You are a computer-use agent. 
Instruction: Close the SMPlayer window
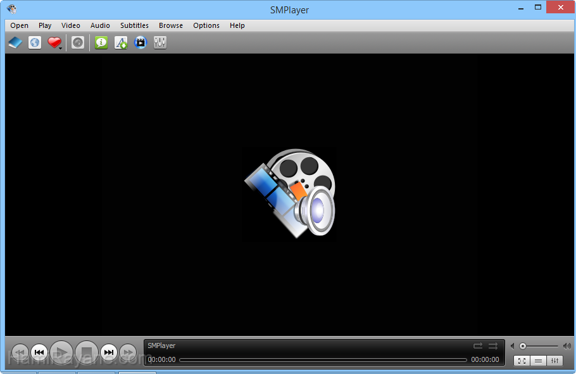point(560,8)
